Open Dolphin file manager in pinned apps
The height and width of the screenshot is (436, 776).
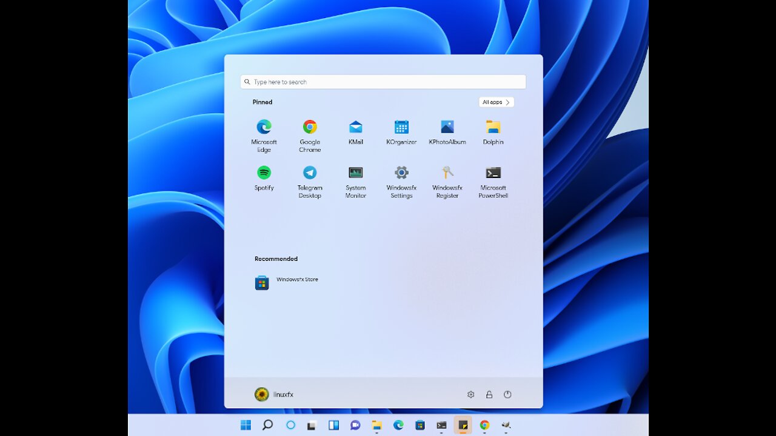[493, 132]
